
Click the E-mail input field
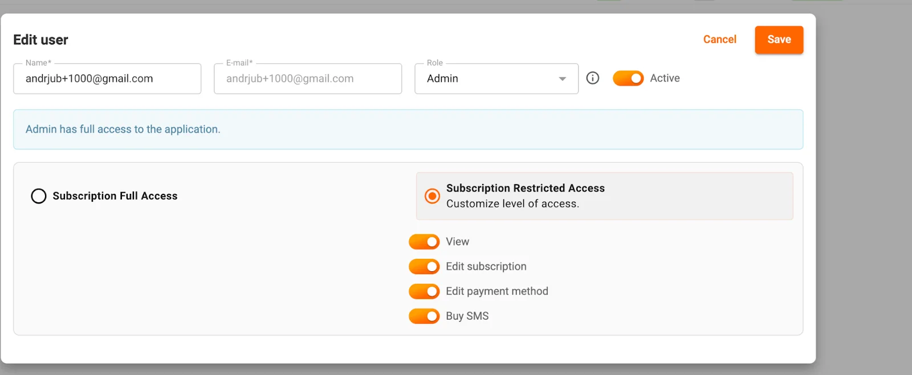pyautogui.click(x=308, y=79)
